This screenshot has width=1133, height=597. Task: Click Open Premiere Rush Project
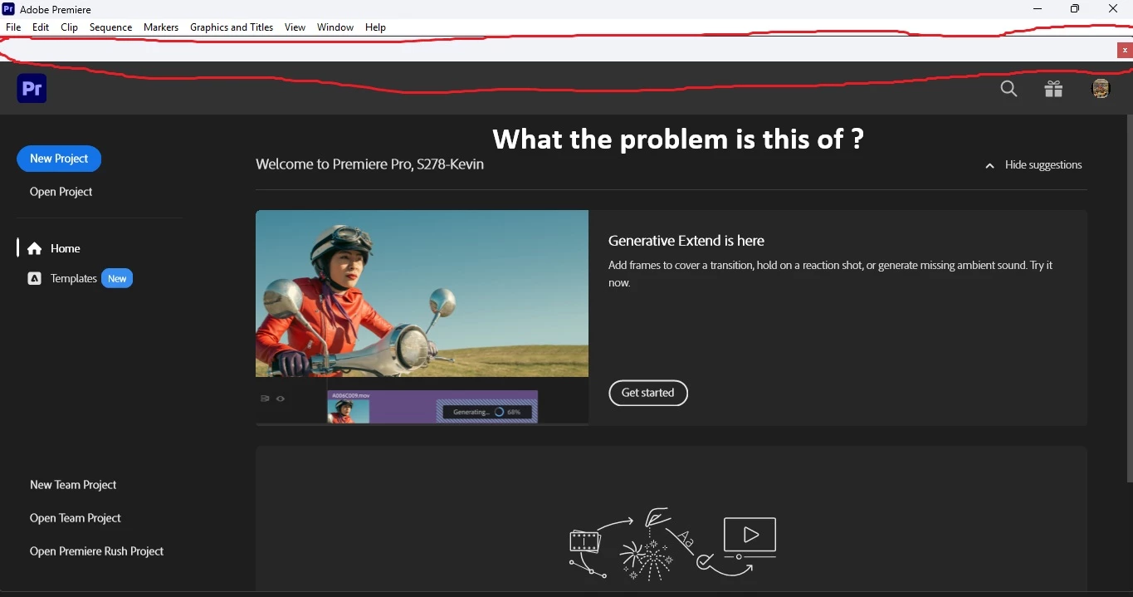97,551
